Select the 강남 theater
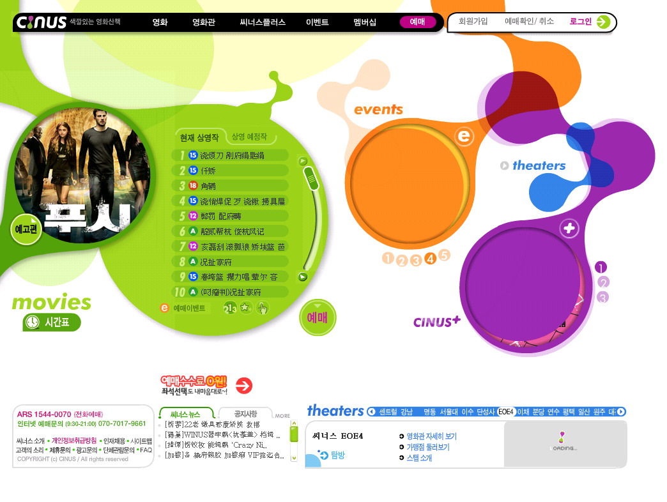The image size is (667, 502). (407, 411)
